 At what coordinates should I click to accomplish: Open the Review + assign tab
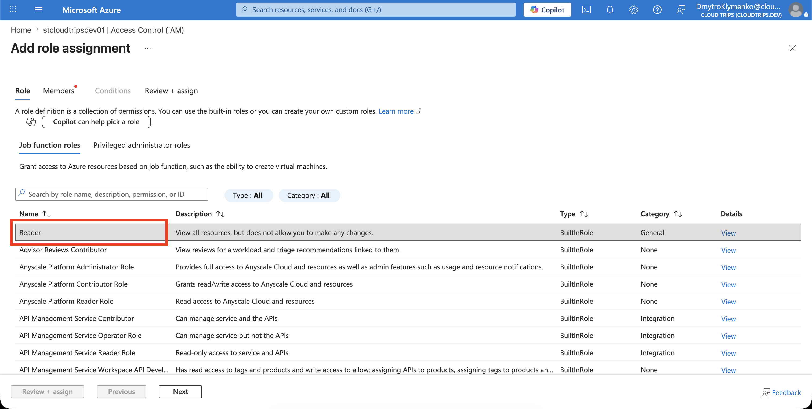171,91
